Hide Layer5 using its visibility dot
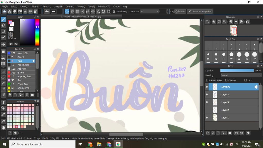The image size is (263, 148). click(207, 87)
